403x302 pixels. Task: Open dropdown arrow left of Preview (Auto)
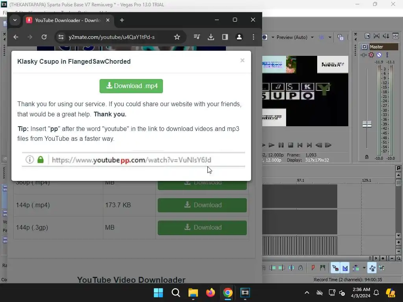tap(273, 37)
